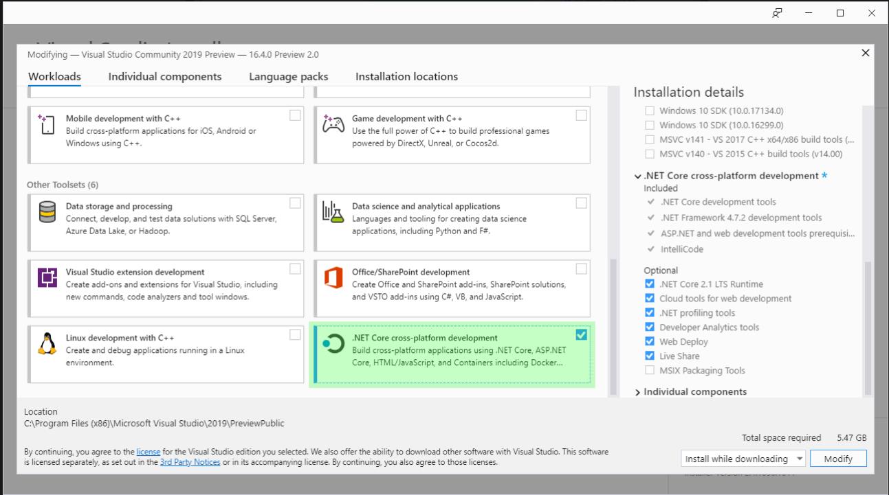Uncheck .NET Core 2.1 LTS Runtime option

tap(650, 284)
